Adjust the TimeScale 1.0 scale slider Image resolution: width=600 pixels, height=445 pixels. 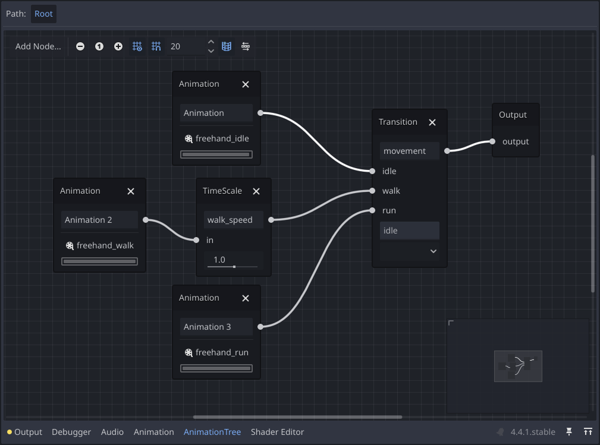234,260
